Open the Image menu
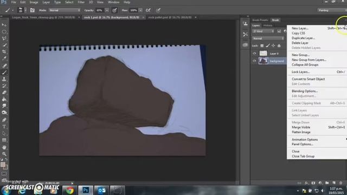The image size is (347, 195). [x=34, y=2]
